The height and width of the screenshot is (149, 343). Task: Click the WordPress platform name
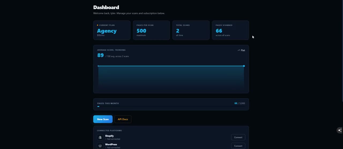[x=111, y=144]
